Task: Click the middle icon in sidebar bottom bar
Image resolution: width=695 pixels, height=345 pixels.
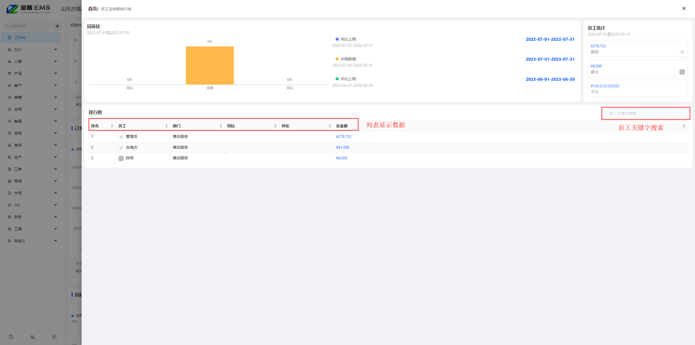Action: (x=33, y=337)
